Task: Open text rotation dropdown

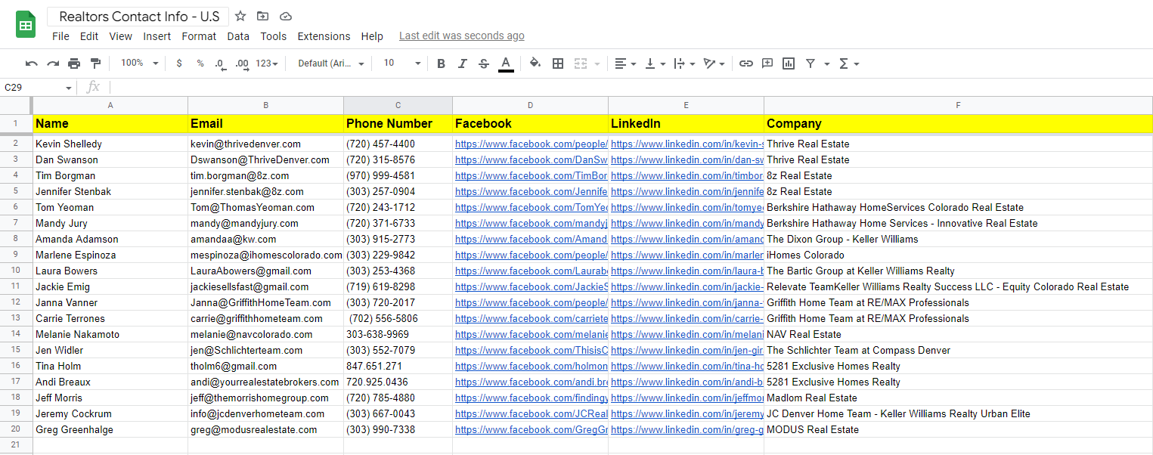Action: point(714,63)
